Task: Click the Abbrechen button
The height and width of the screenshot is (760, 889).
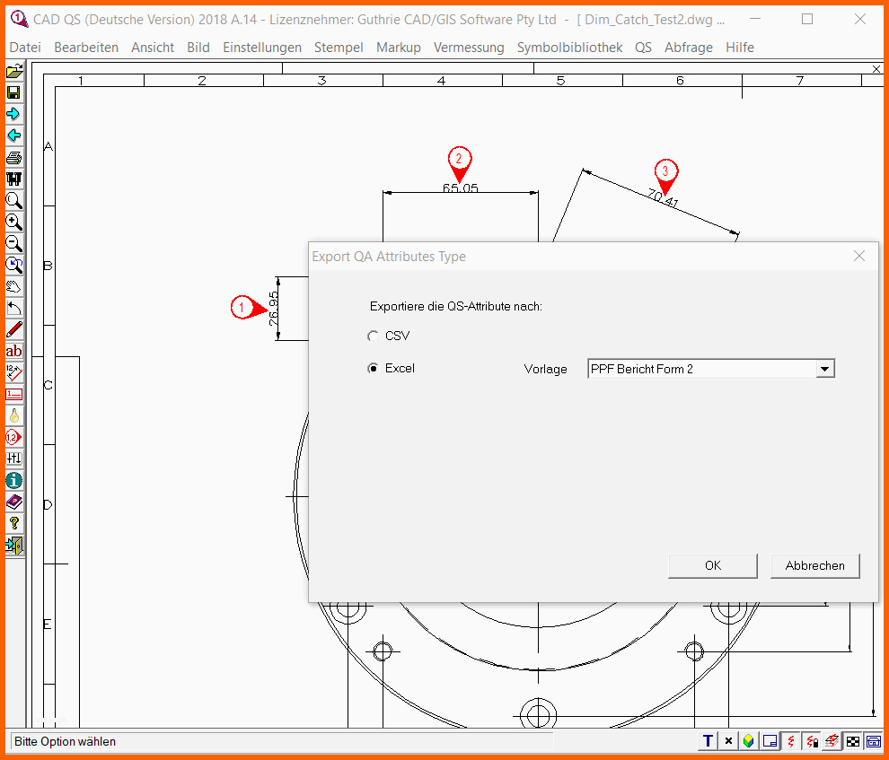Action: click(x=814, y=566)
